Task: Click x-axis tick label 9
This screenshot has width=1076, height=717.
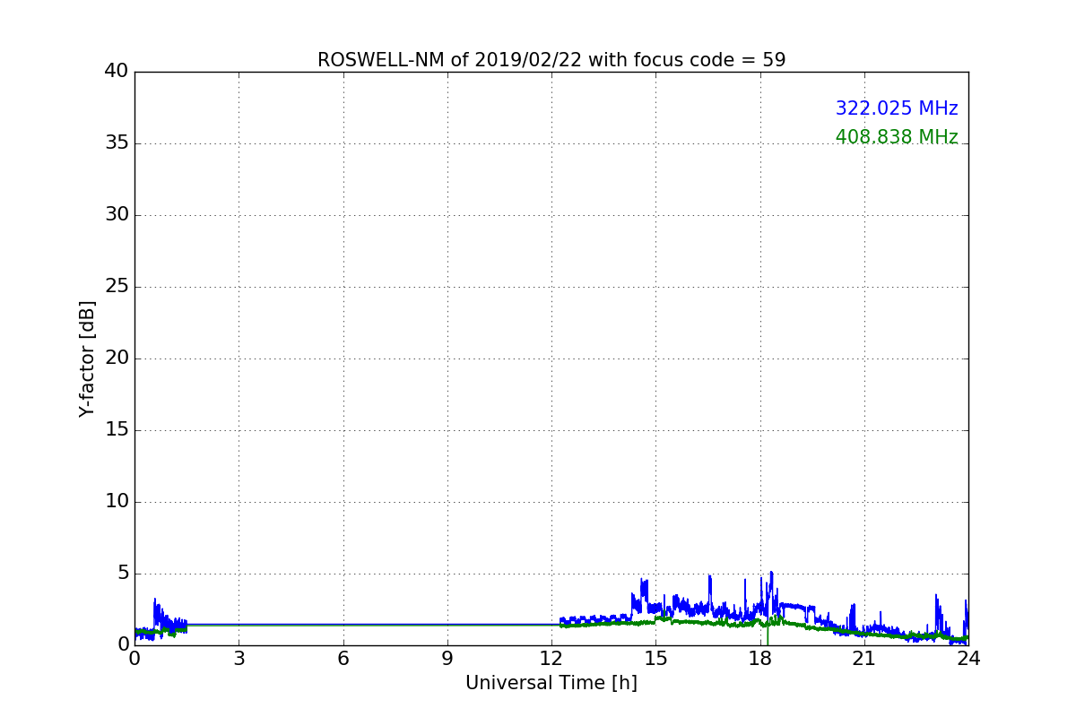Action: point(447,658)
